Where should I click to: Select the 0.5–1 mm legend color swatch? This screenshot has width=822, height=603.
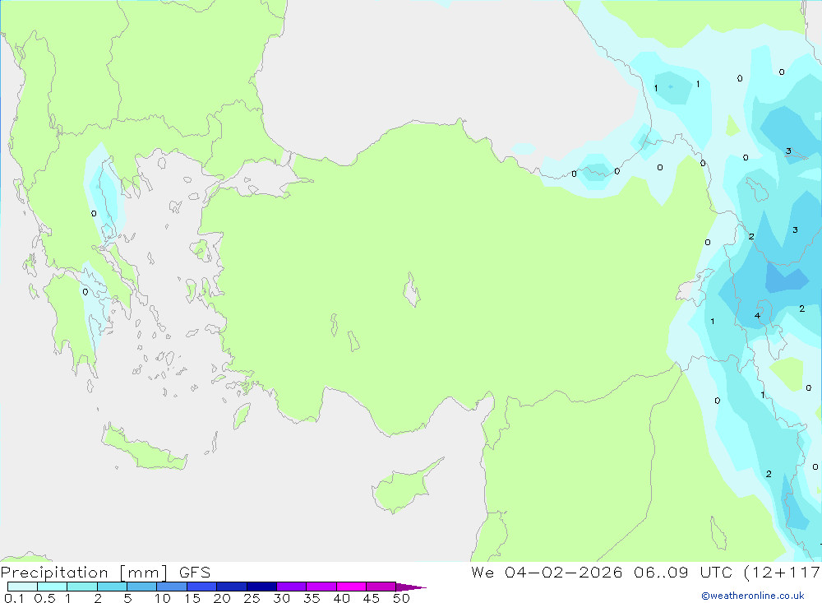pos(52,587)
